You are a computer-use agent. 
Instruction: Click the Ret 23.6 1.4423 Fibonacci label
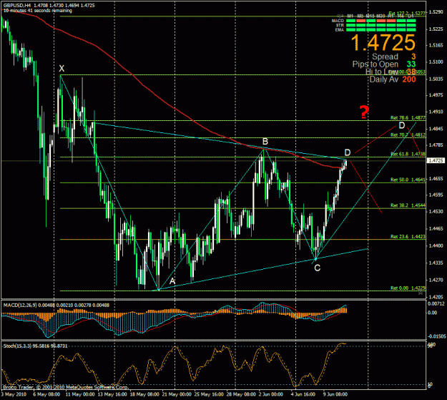pos(408,236)
